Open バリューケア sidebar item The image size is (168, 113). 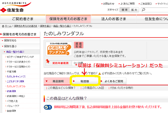pos(13,106)
